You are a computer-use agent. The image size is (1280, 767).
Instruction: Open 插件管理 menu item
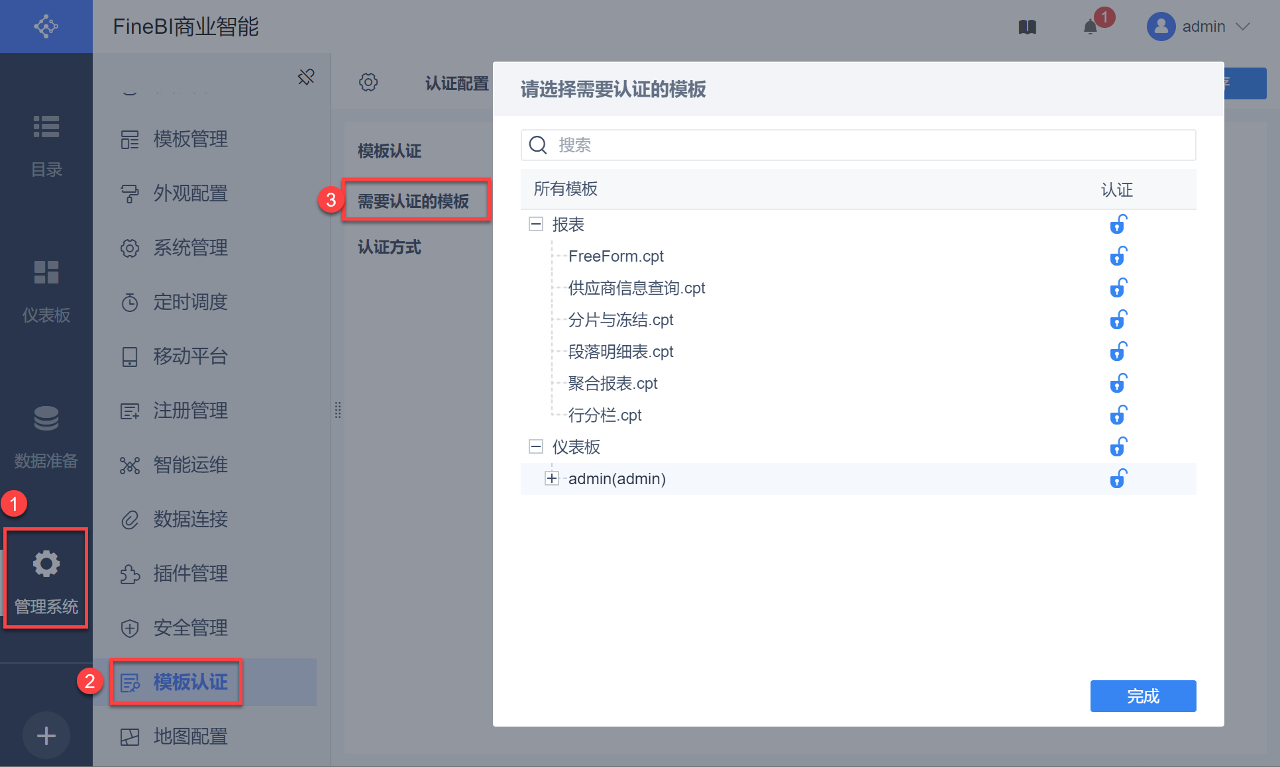(x=191, y=574)
